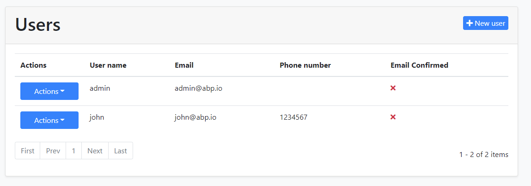Viewport: 531px width, 186px height.
Task: Click the Actions column header
Action: (x=33, y=65)
